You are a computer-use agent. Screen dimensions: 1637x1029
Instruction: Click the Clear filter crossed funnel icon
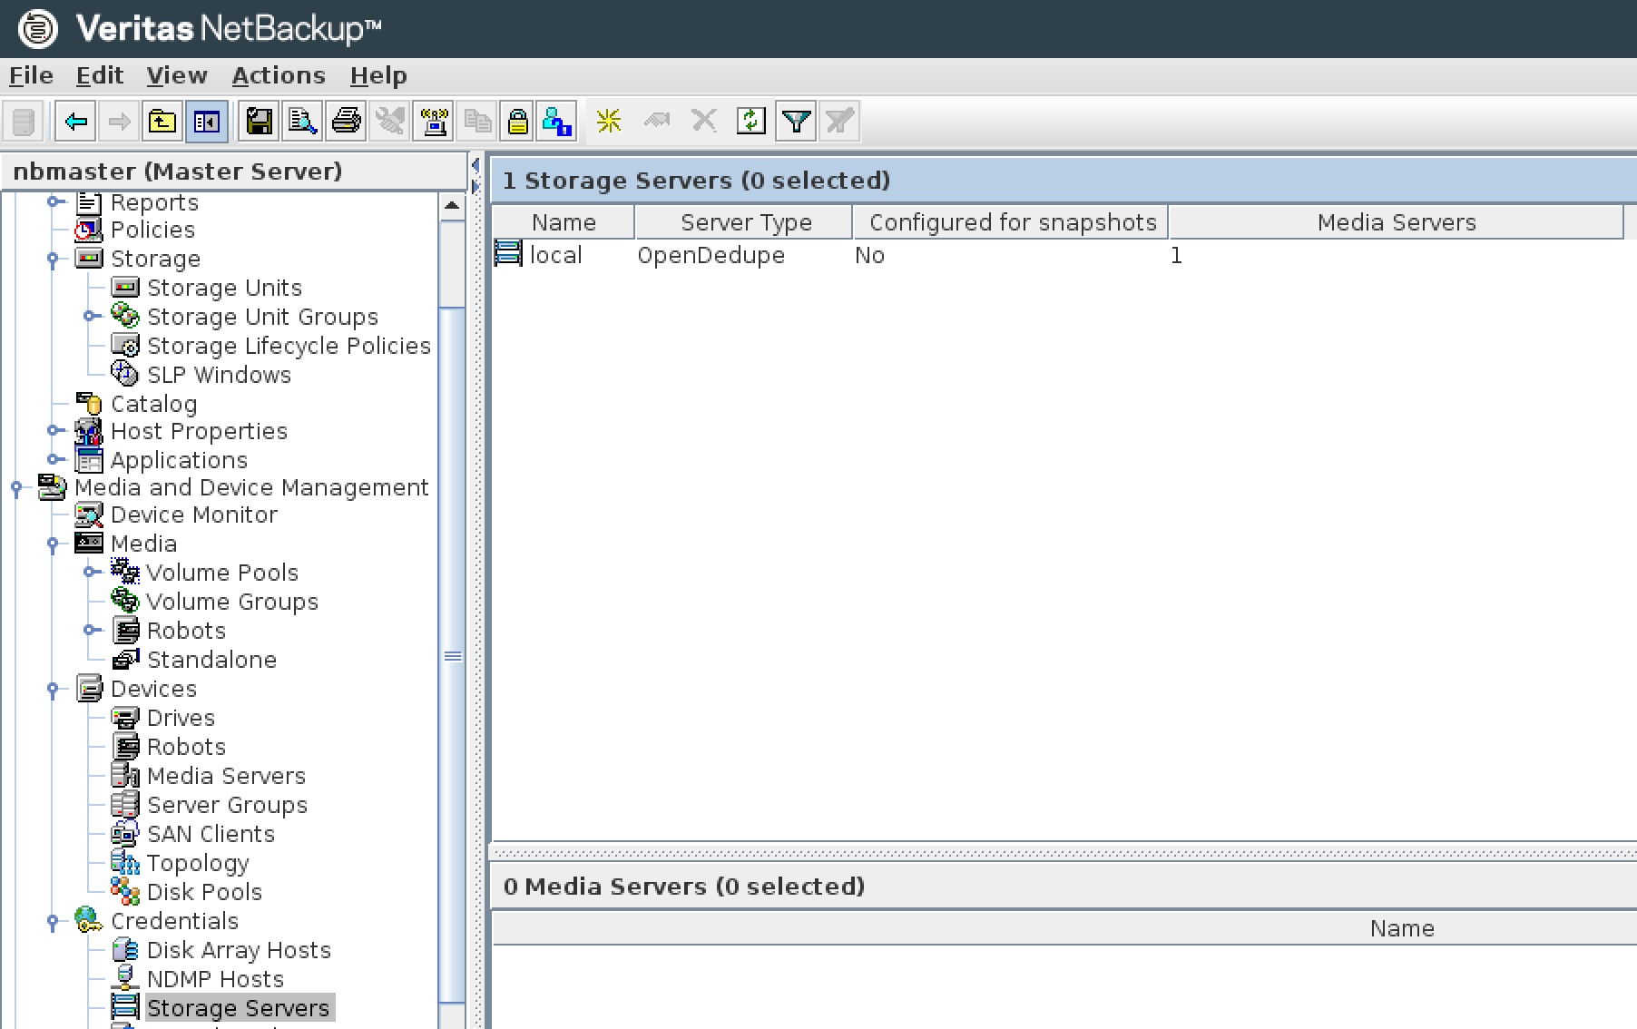click(839, 121)
